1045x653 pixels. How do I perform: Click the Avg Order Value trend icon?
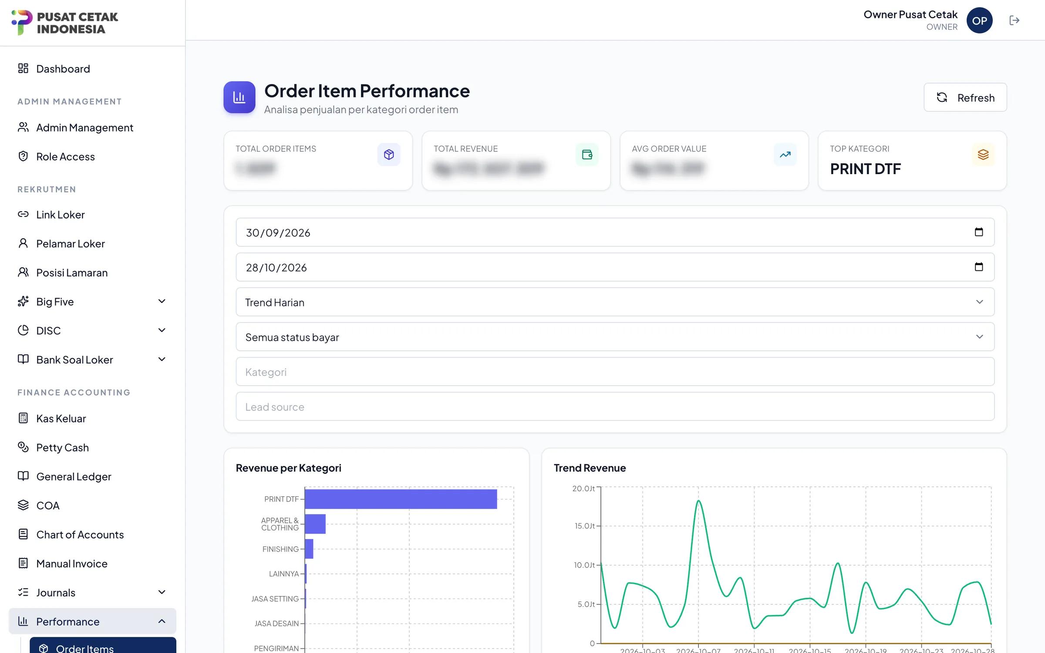coord(785,155)
